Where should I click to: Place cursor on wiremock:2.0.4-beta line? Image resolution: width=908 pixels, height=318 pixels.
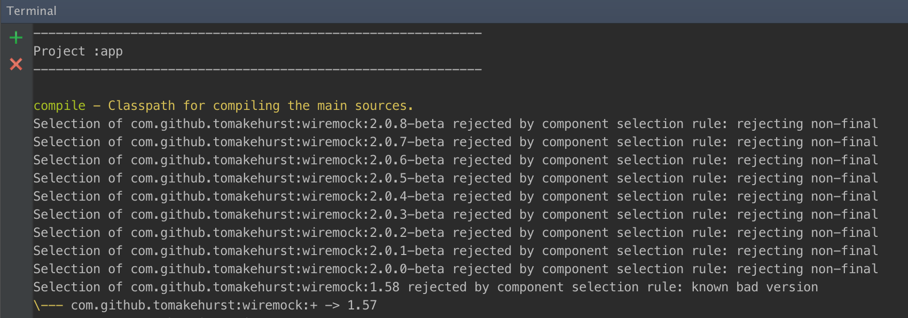click(x=455, y=196)
